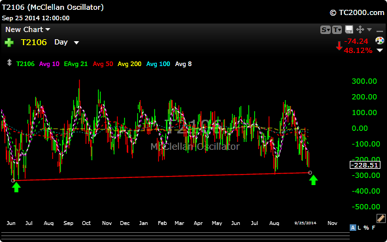This screenshot has width=387, height=242.
Task: Click the 0.00 scale label
Action: (360, 128)
